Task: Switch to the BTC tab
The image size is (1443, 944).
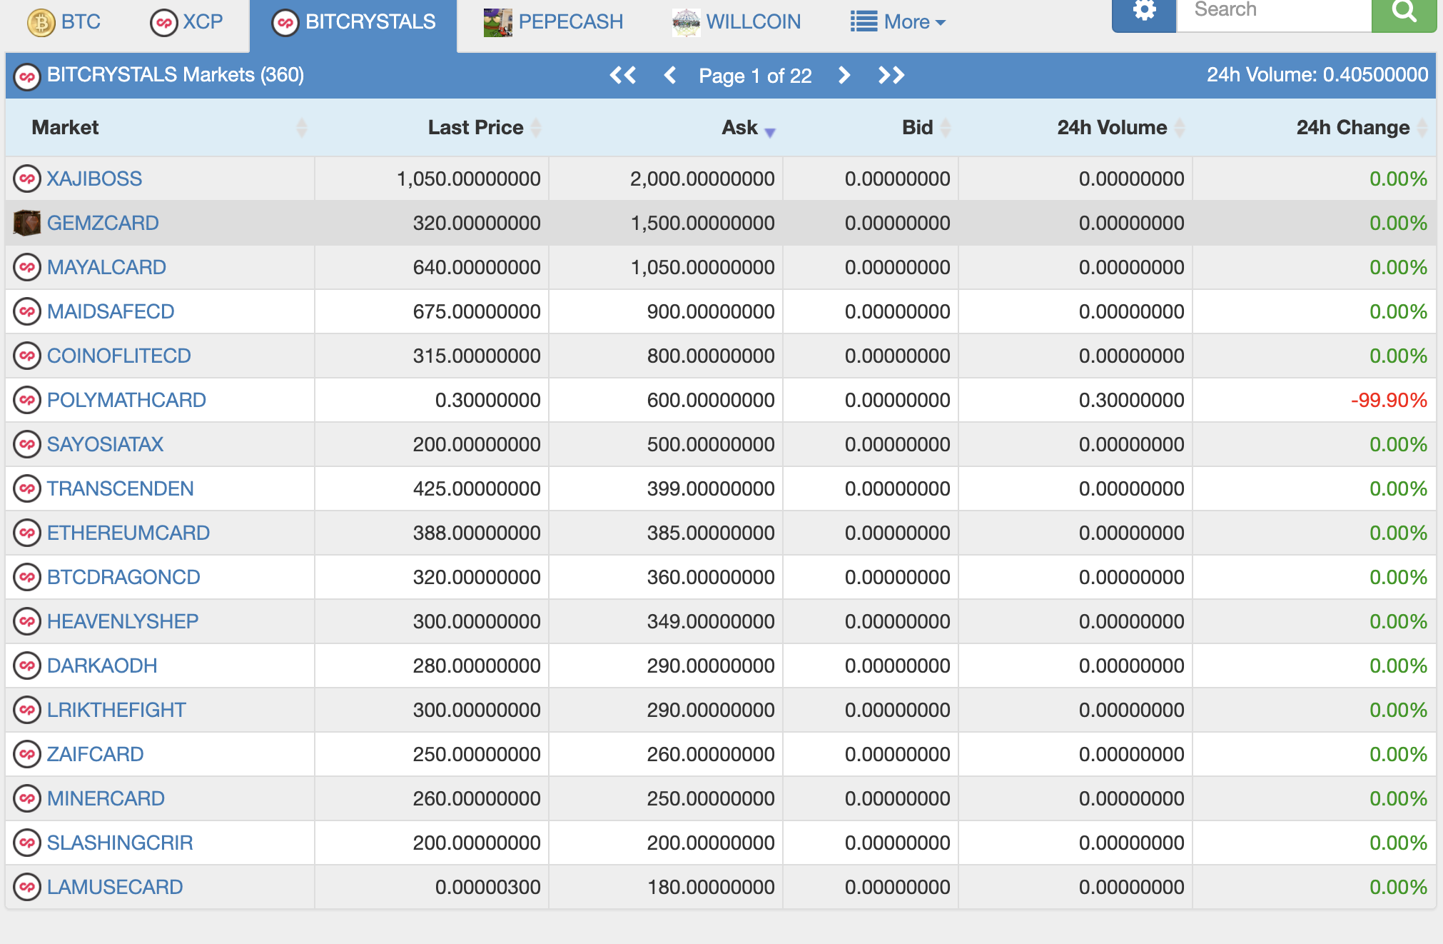Action: coord(64,23)
